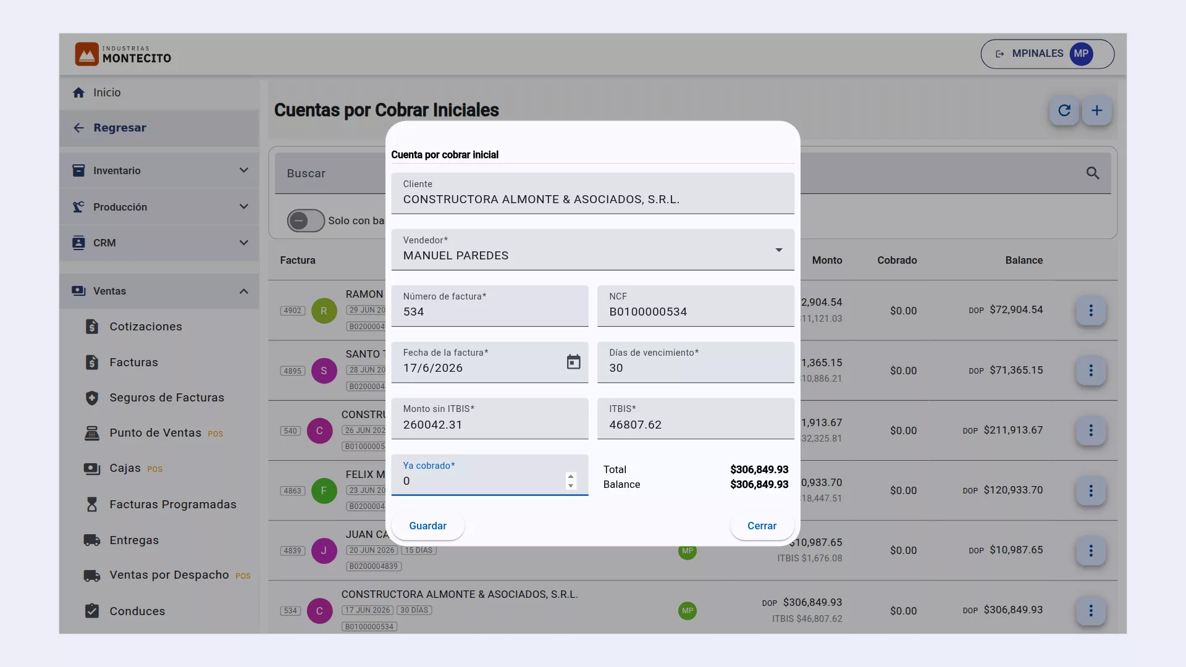Click the MP user avatar

1081,54
